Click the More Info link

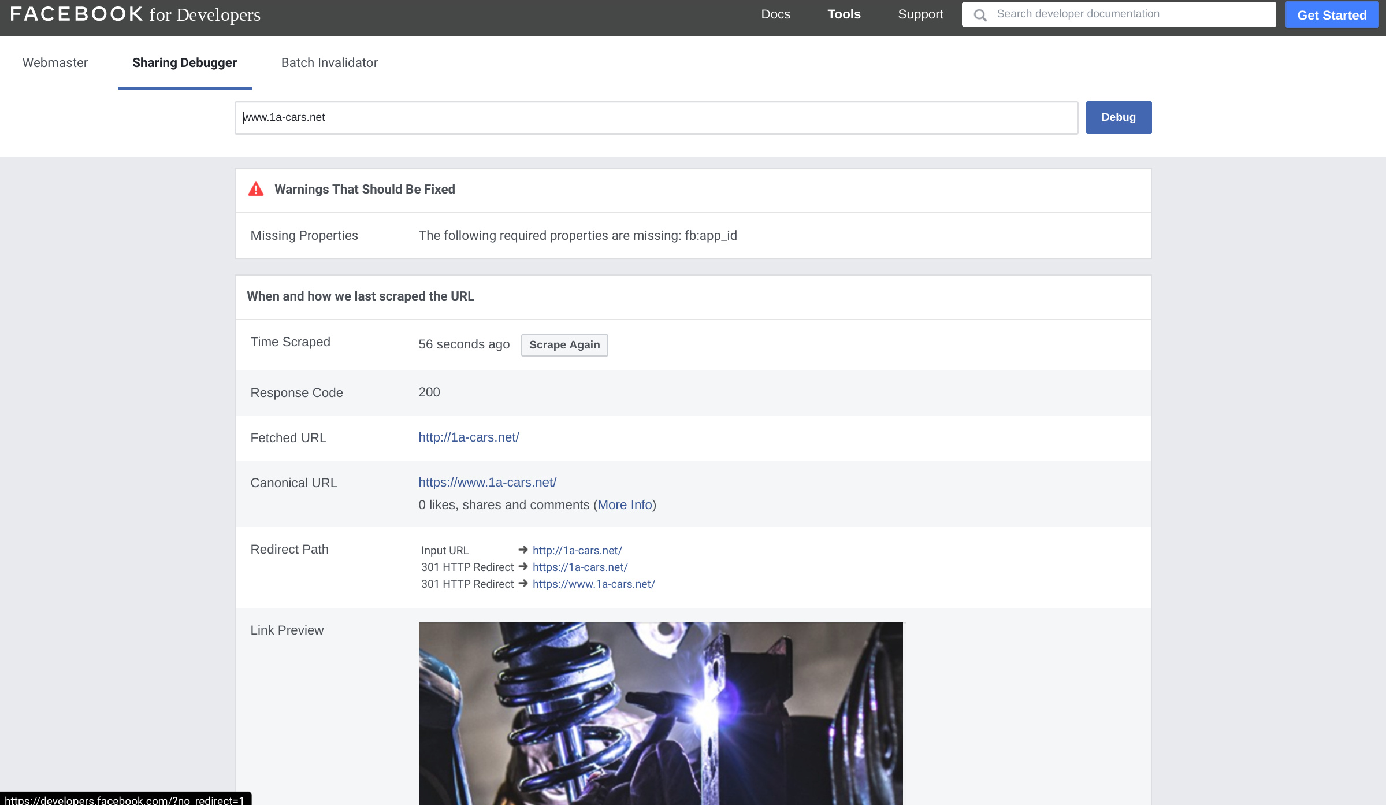click(625, 505)
